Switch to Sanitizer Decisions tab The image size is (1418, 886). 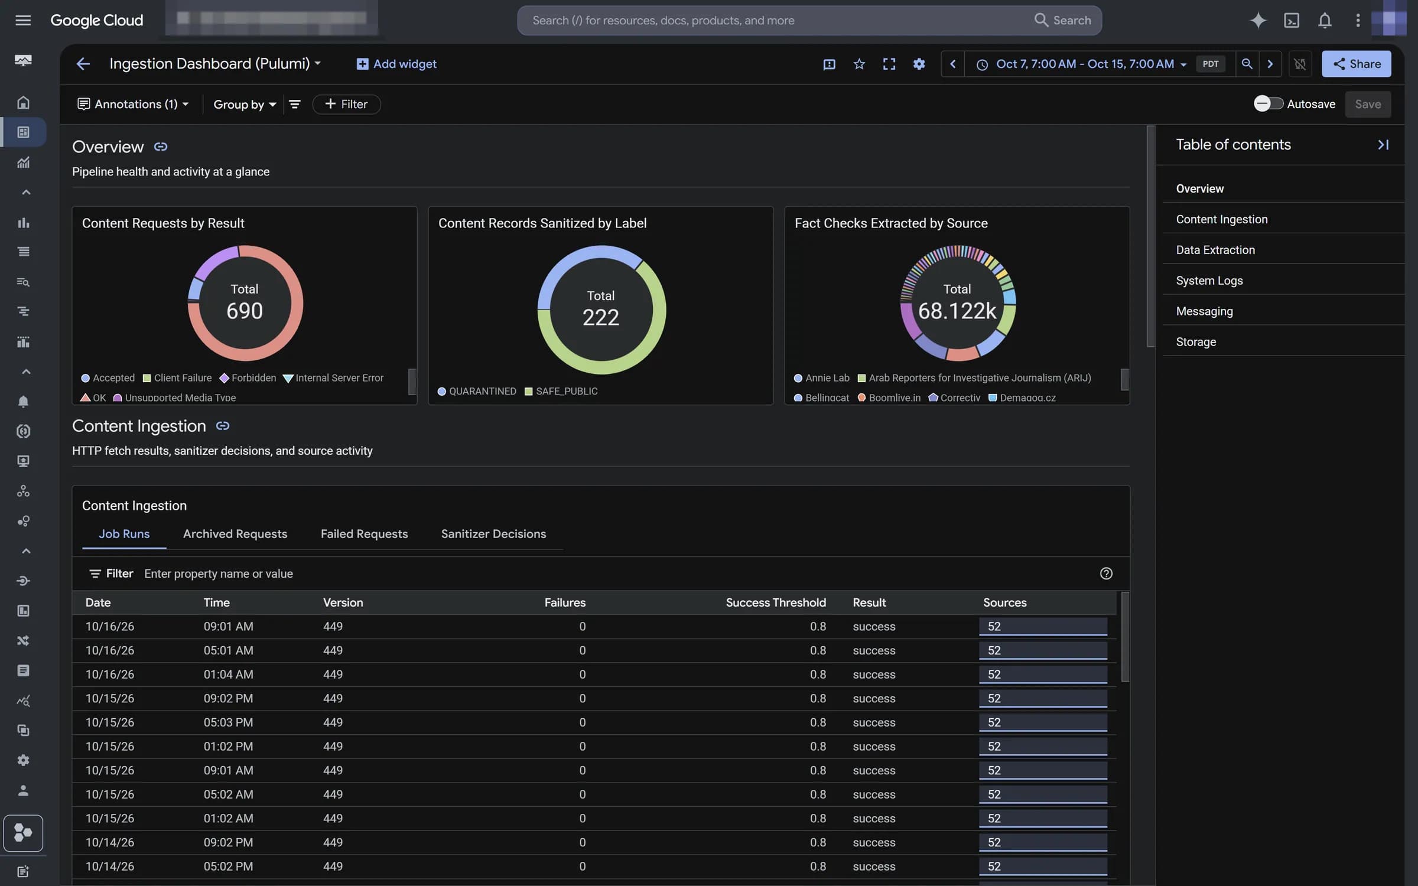pyautogui.click(x=493, y=534)
